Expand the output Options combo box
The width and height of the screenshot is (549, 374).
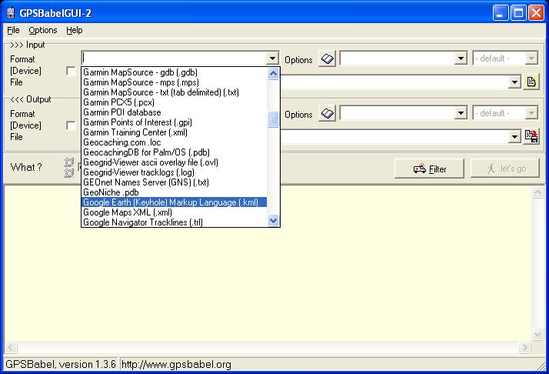[x=461, y=113]
